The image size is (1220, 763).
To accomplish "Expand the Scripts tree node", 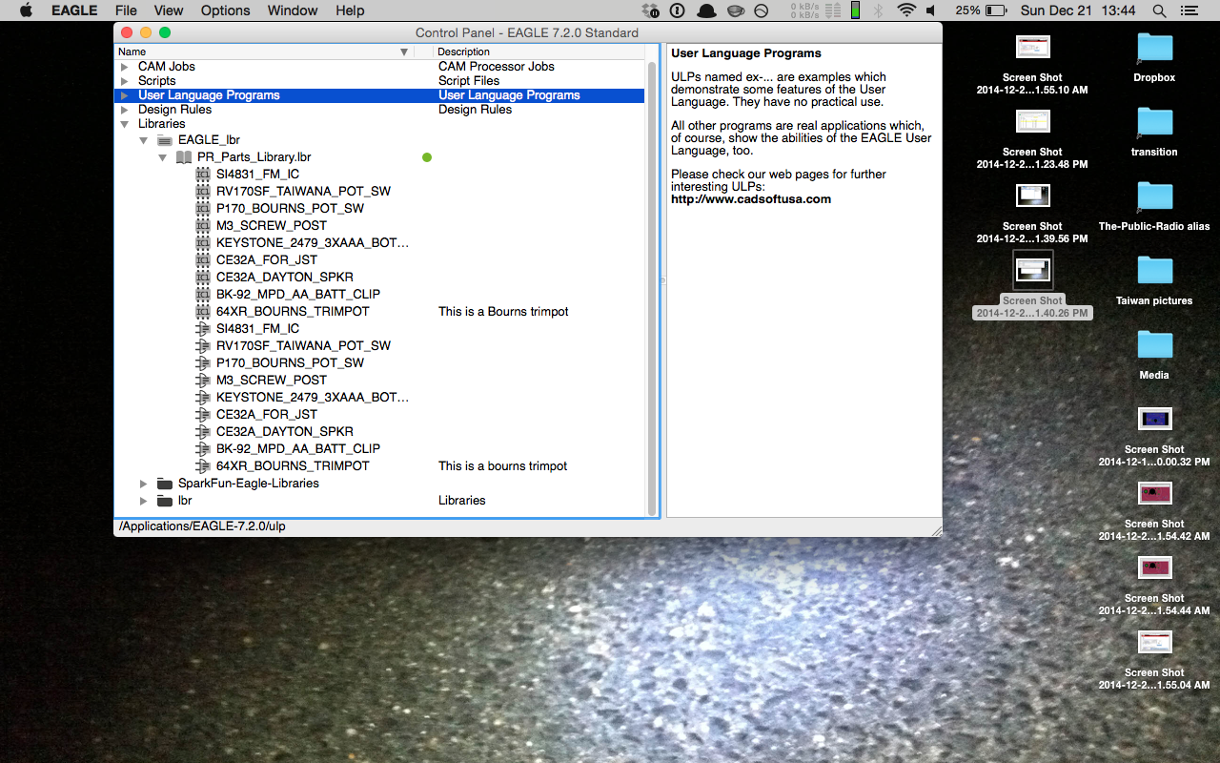I will tap(124, 81).
